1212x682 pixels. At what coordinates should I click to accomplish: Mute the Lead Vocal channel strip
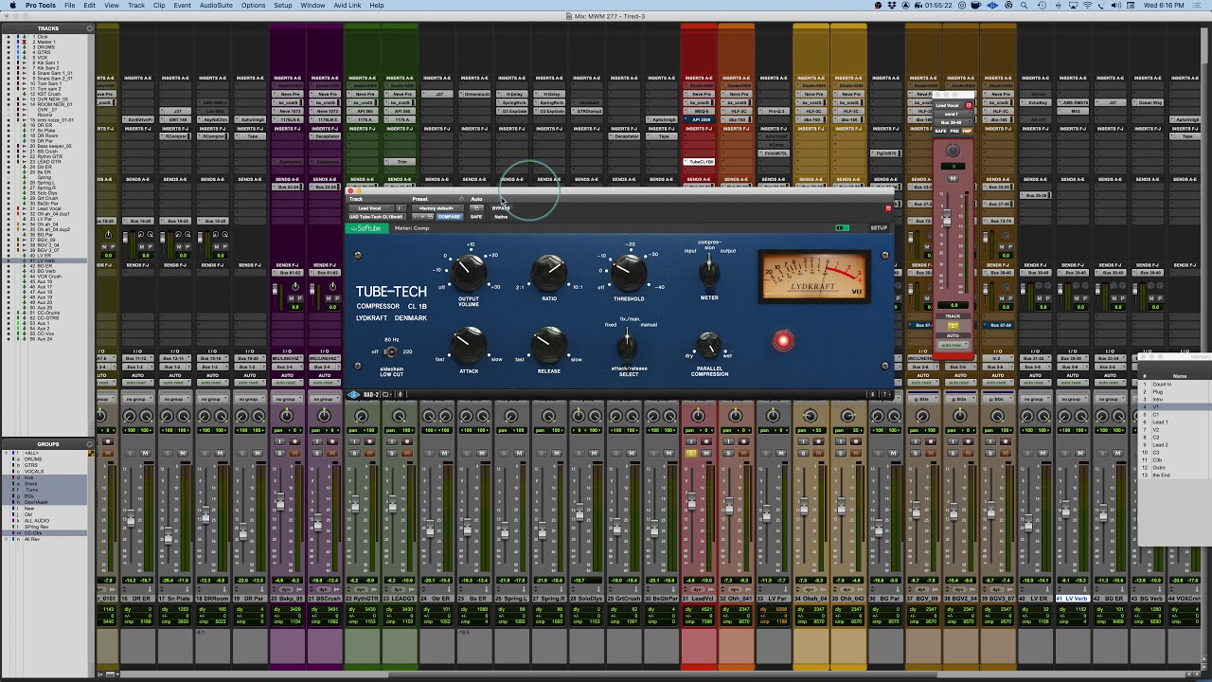point(705,454)
